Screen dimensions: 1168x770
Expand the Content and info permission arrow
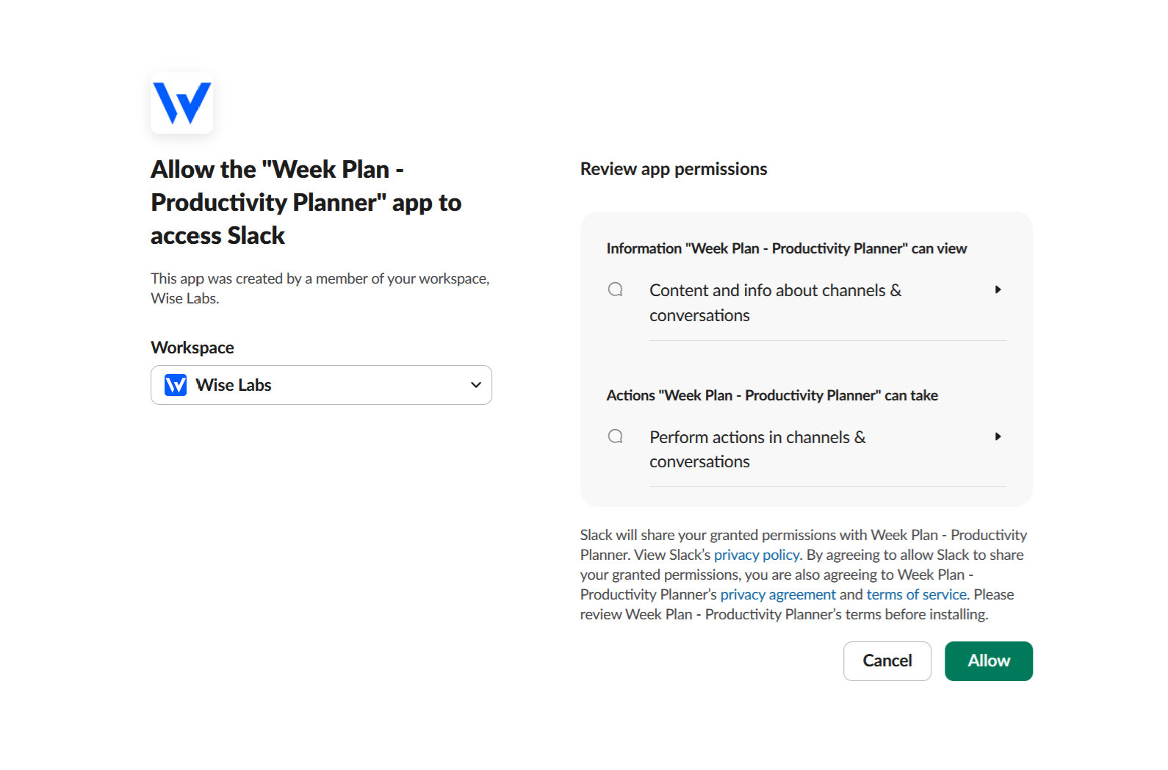click(998, 289)
